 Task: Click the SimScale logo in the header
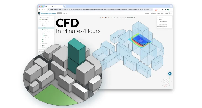[x=39, y=13]
